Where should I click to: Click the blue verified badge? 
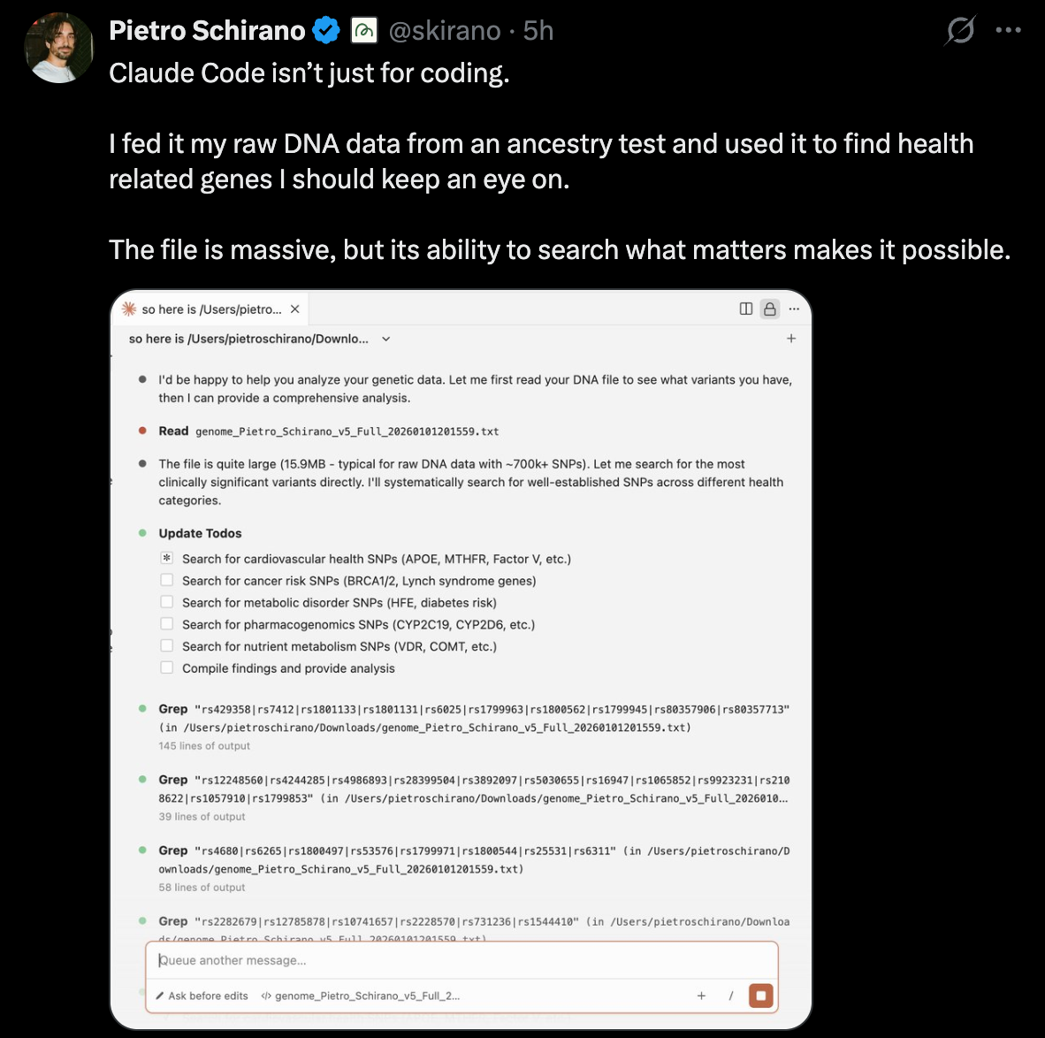[x=326, y=31]
